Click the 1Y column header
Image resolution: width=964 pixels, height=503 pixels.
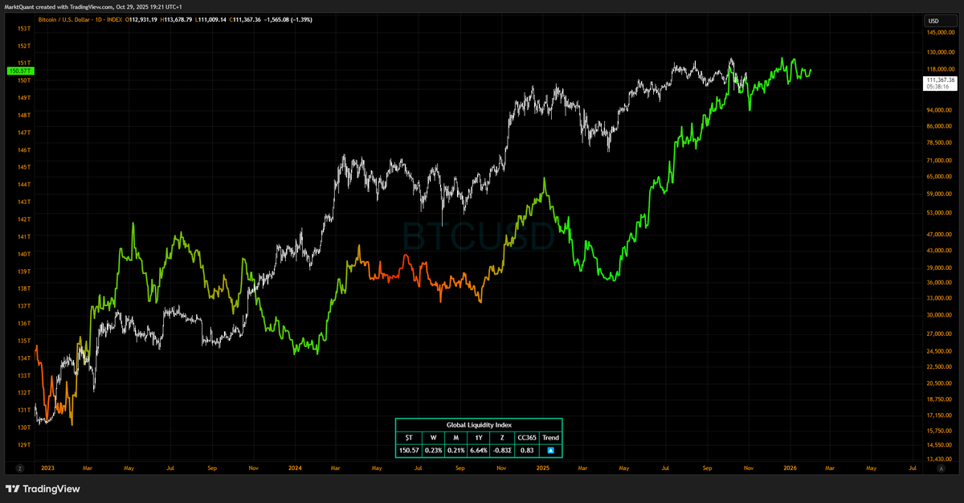(477, 437)
